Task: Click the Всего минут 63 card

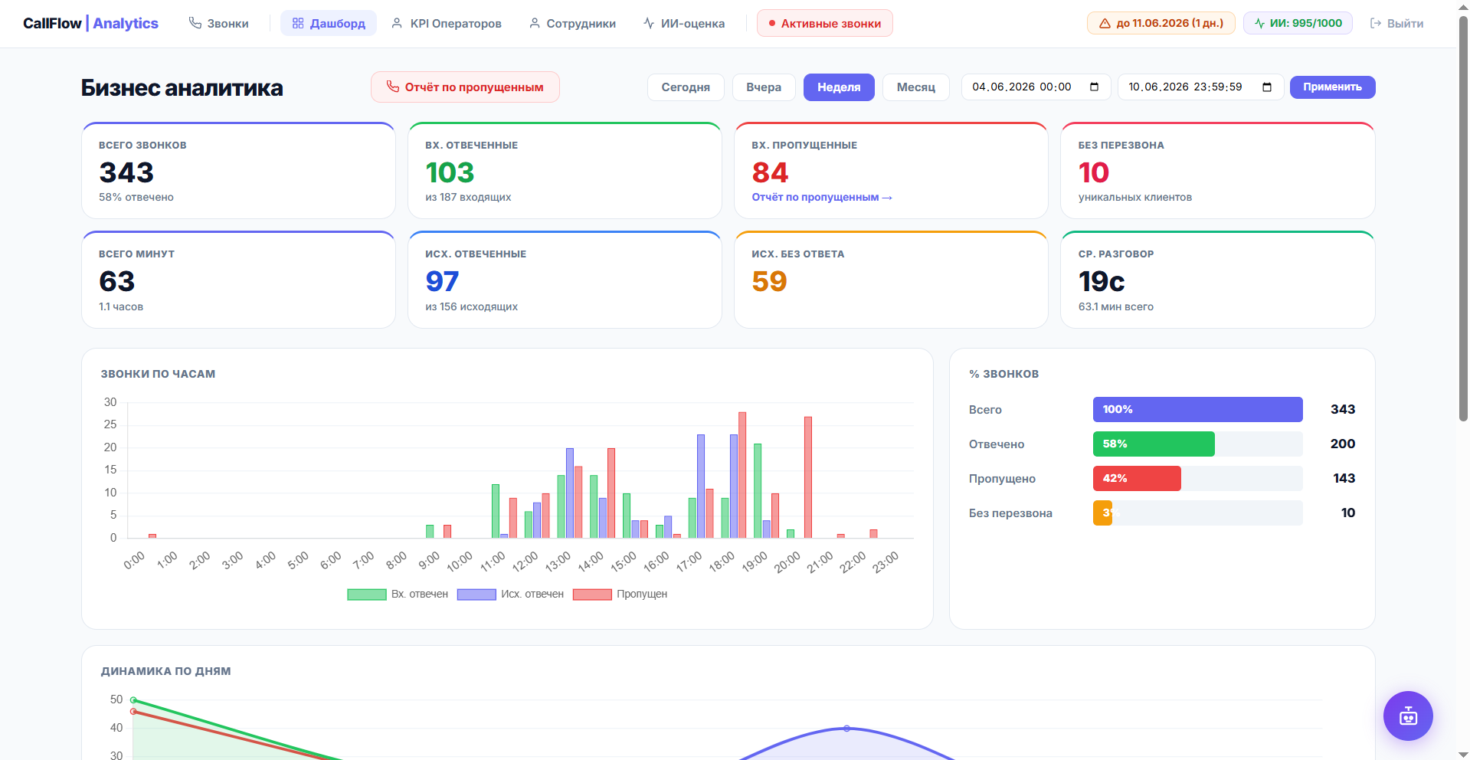Action: click(x=238, y=280)
